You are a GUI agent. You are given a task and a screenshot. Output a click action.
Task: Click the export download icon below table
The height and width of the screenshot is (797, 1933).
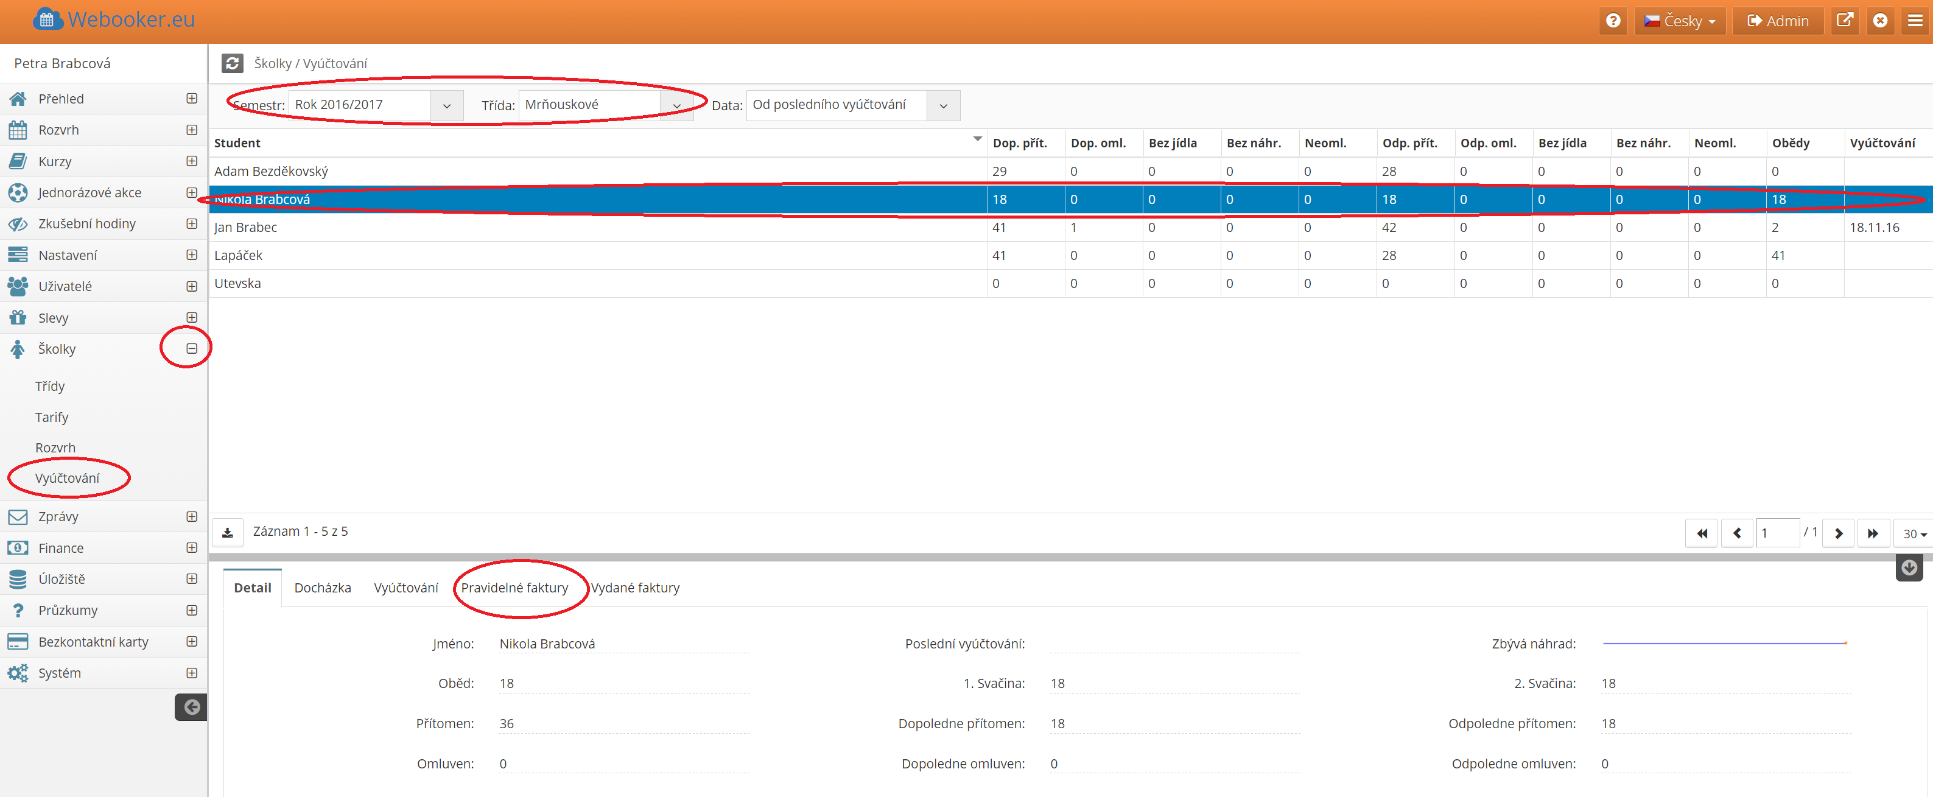tap(227, 533)
